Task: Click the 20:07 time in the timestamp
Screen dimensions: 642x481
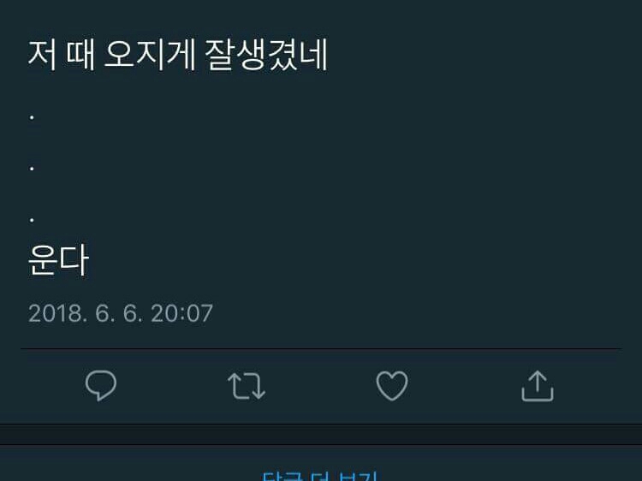Action: (x=181, y=313)
